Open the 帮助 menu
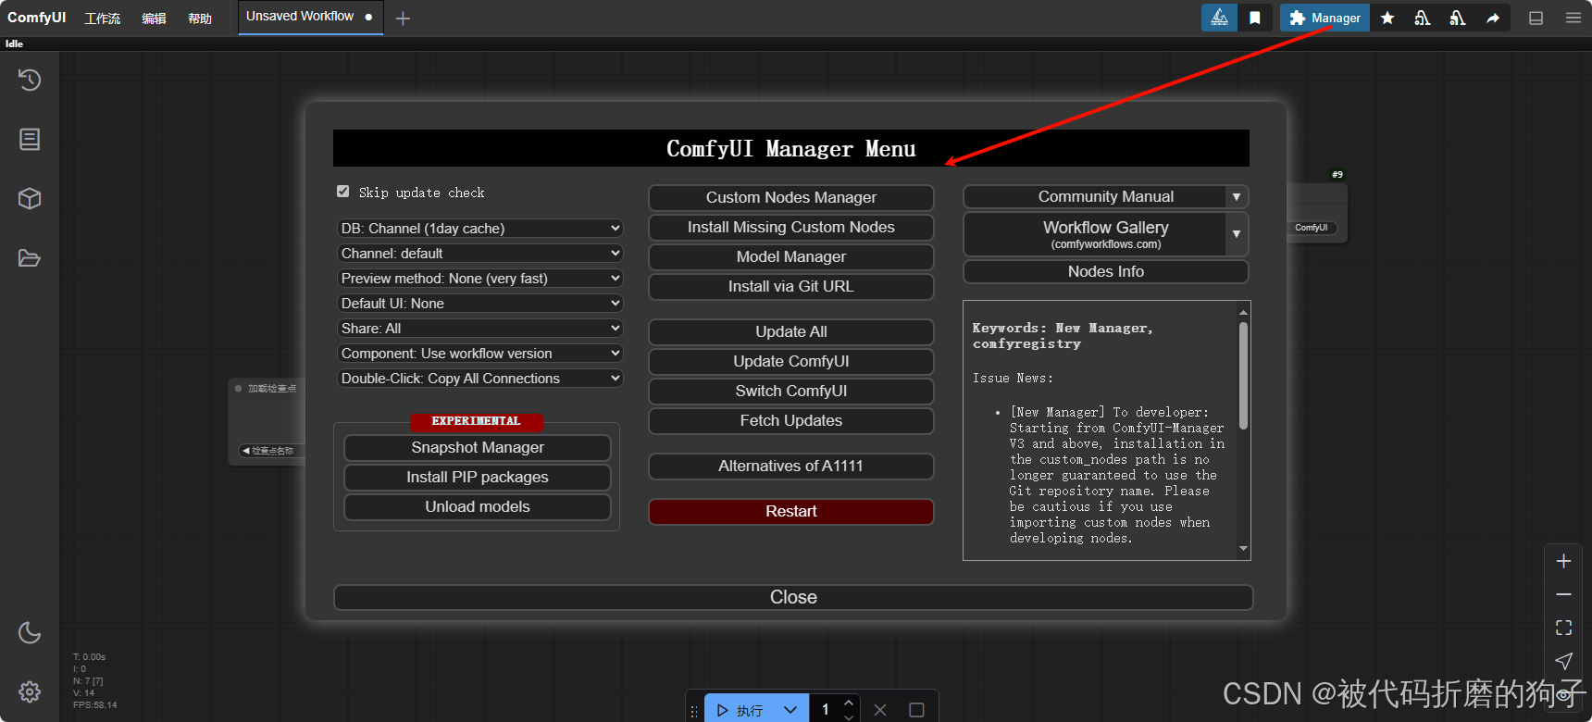The height and width of the screenshot is (722, 1592). (x=200, y=19)
